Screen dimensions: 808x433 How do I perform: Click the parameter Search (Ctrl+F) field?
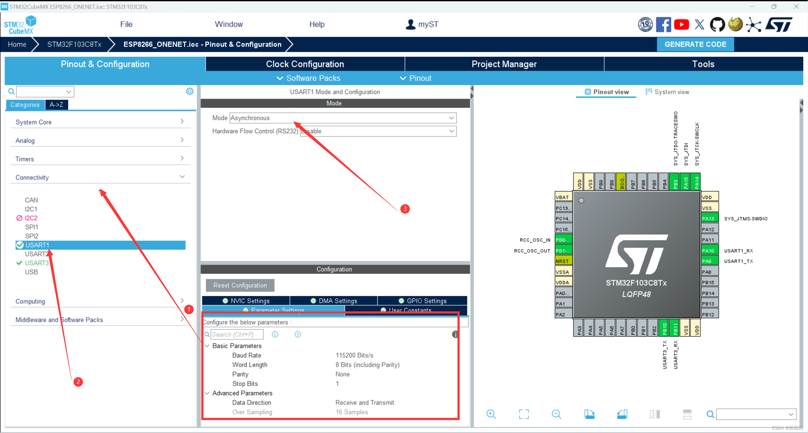coord(237,334)
